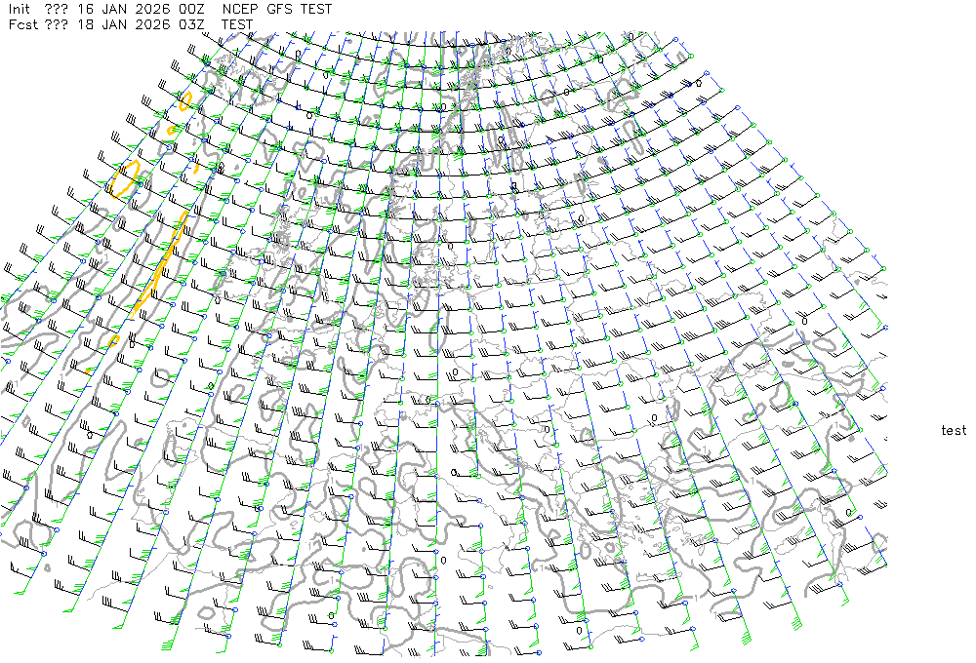
Task: Click "TEST" on the Fcst header line
Action: tap(237, 24)
